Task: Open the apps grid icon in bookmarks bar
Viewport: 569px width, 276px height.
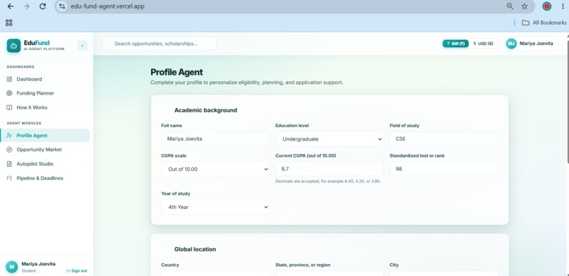Action: coord(9,23)
